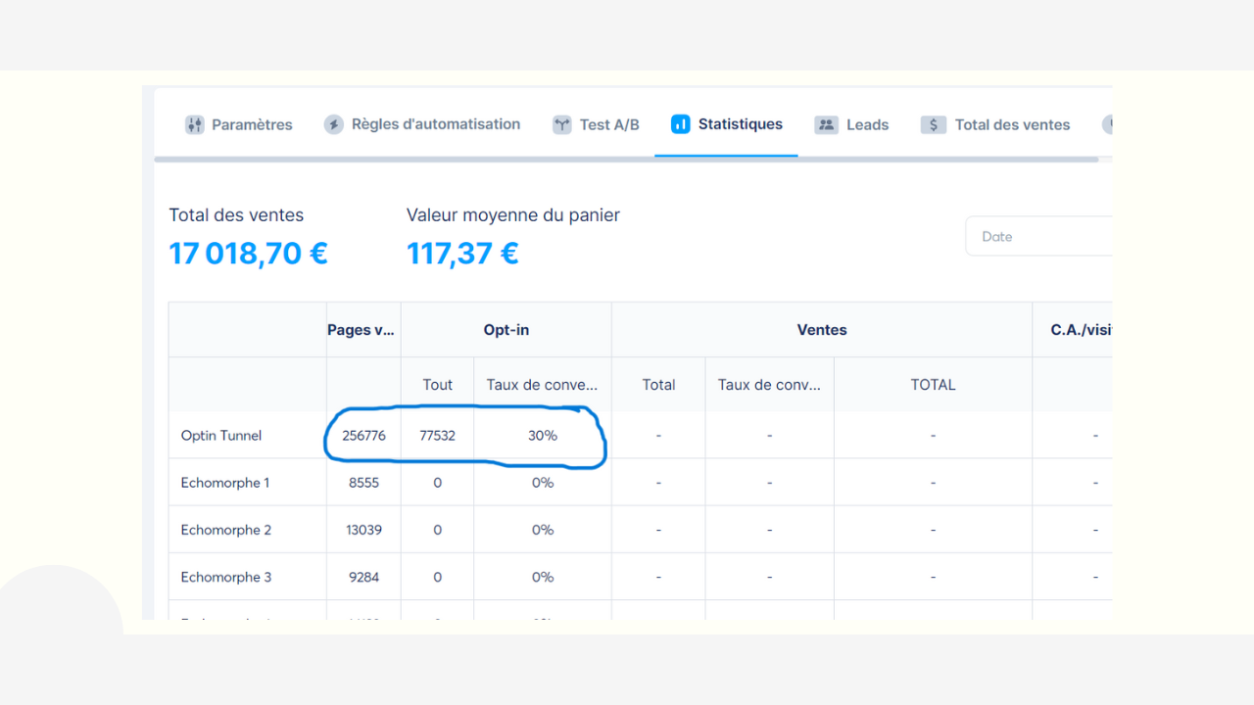Select the Echomorphe 2 row label

226,530
